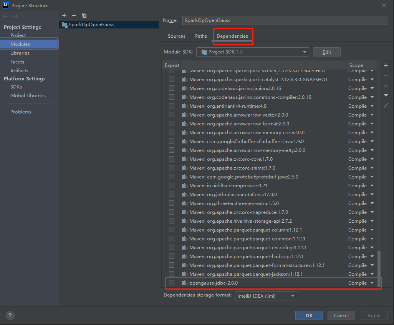This screenshot has width=394, height=325.
Task: Enable export for arrow-memory-core:2.0.0
Action: [x=172, y=132]
